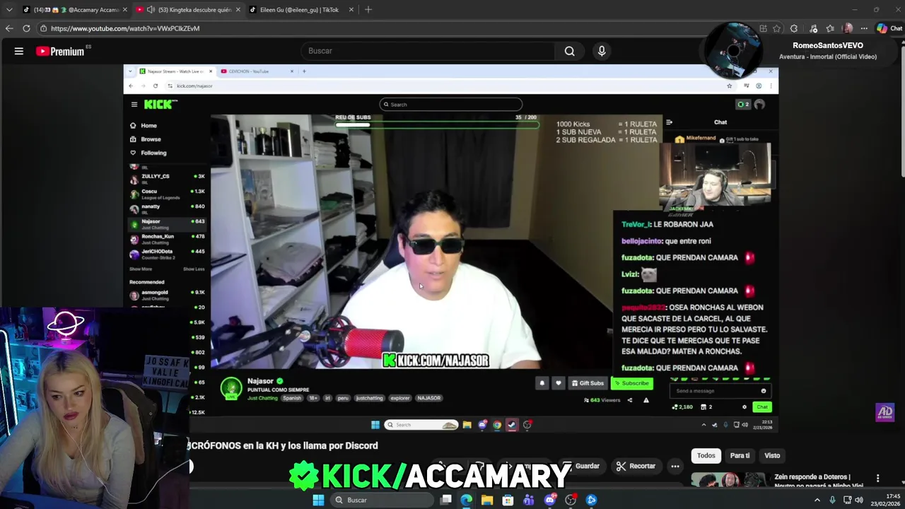The image size is (905, 509).
Task: Select the Visto filter chip
Action: pos(772,455)
